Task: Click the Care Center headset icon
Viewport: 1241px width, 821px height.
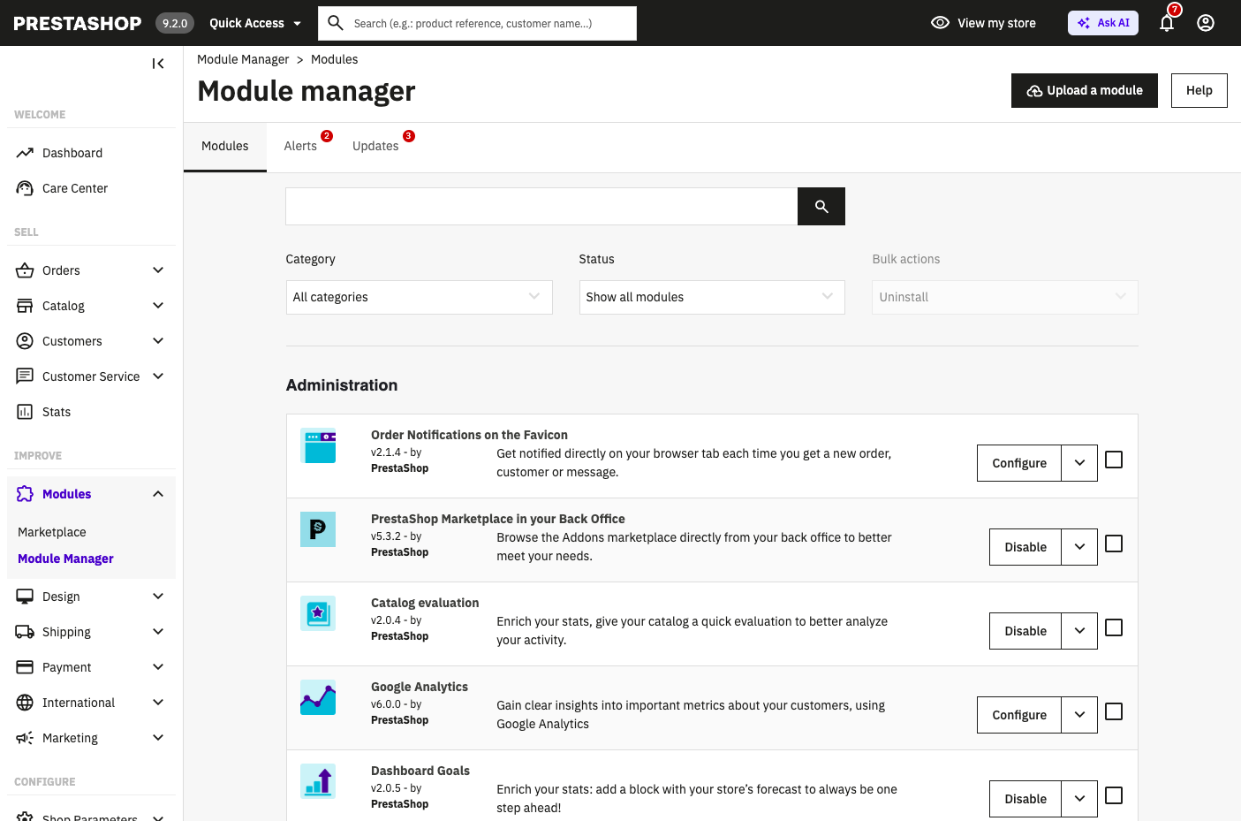Action: point(25,188)
